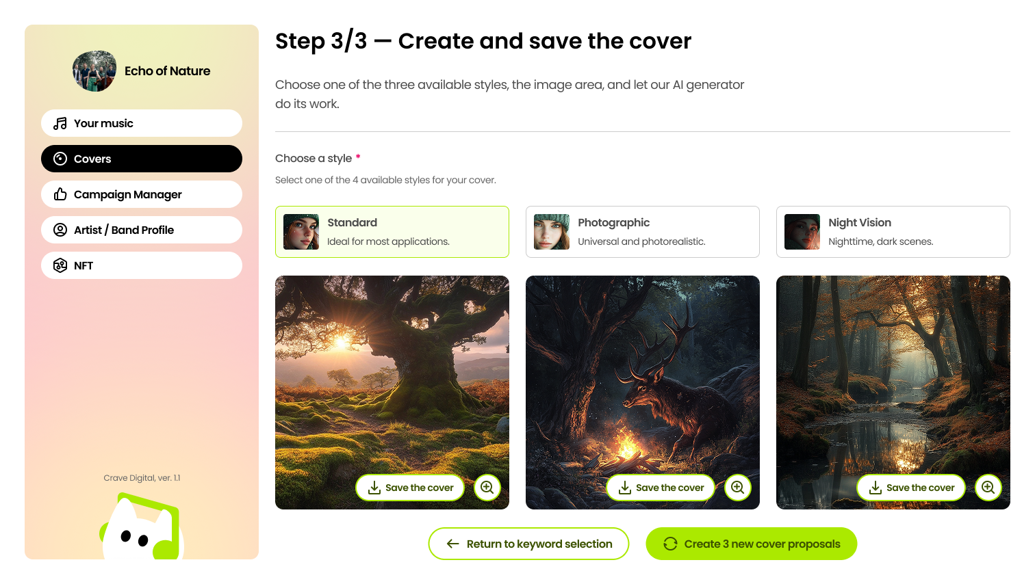
Task: Pick the Night Vision style
Action: [x=893, y=232]
